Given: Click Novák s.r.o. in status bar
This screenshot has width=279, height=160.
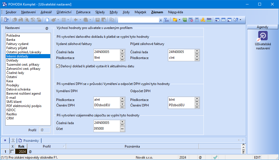Looking at the screenshot, I should click(144, 157).
